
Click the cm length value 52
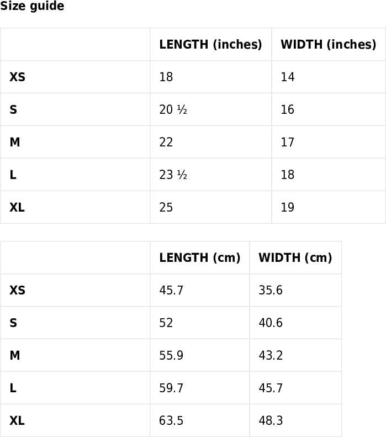click(x=166, y=323)
